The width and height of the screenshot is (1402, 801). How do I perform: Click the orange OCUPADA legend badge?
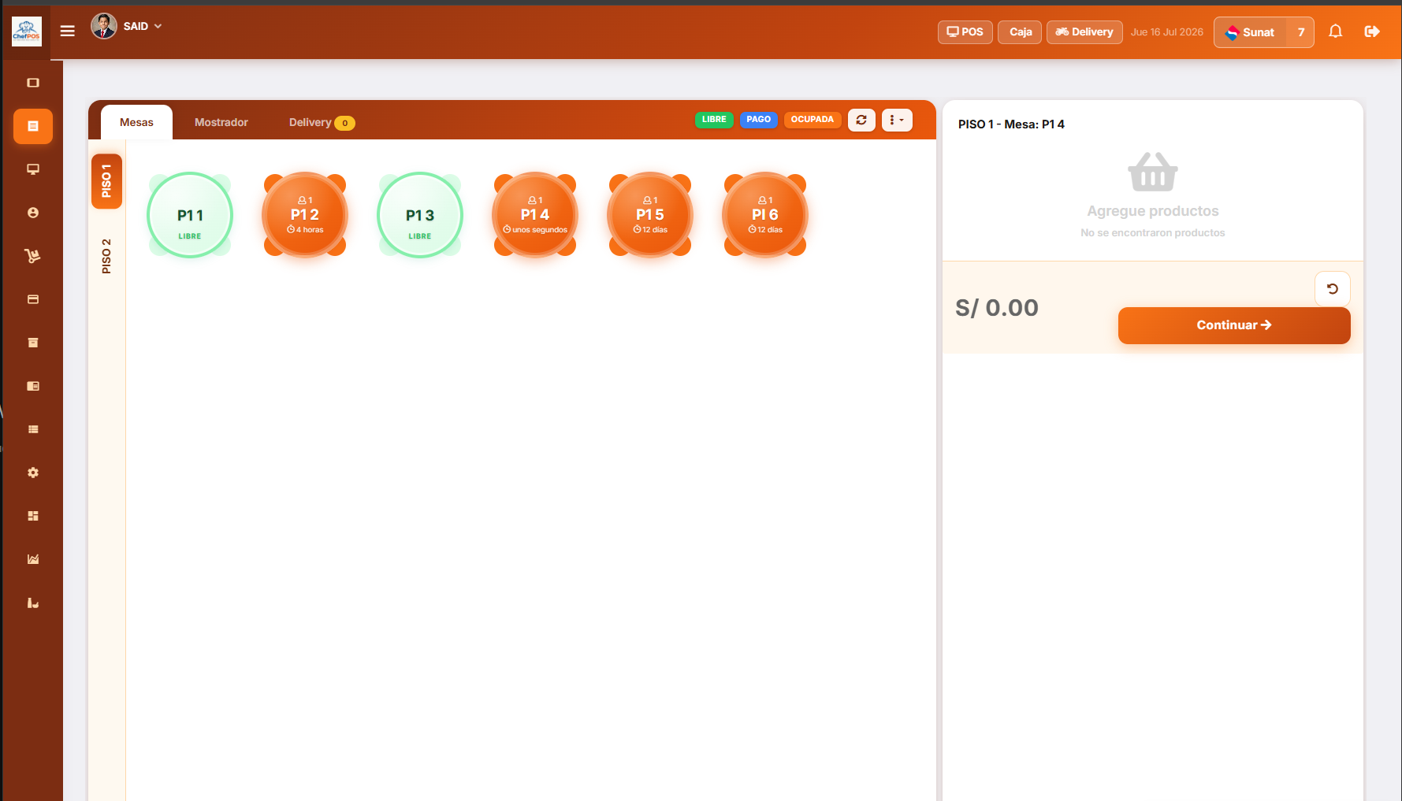pyautogui.click(x=813, y=120)
